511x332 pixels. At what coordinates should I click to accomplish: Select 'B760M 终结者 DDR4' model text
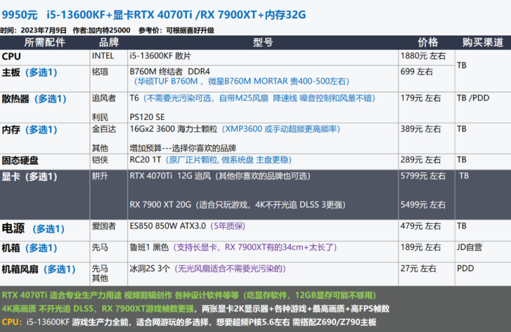[170, 71]
